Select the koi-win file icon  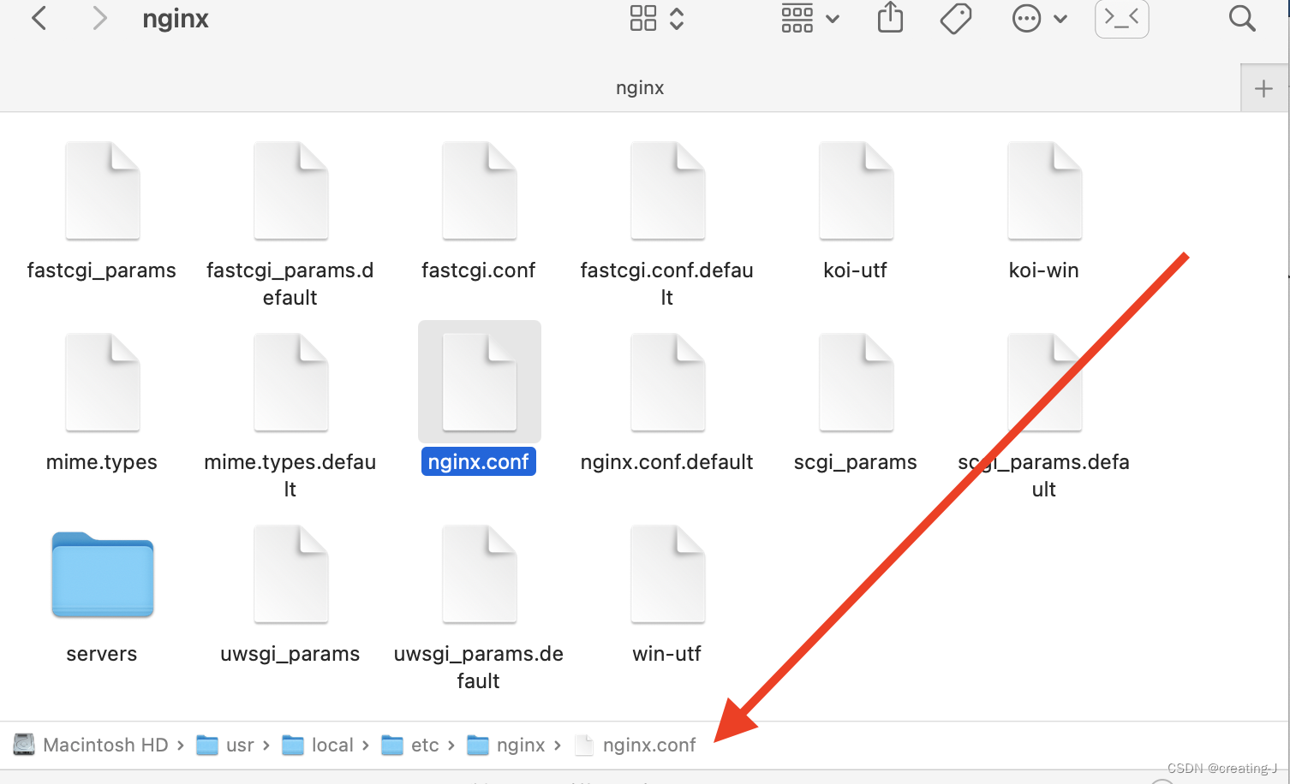[1045, 191]
